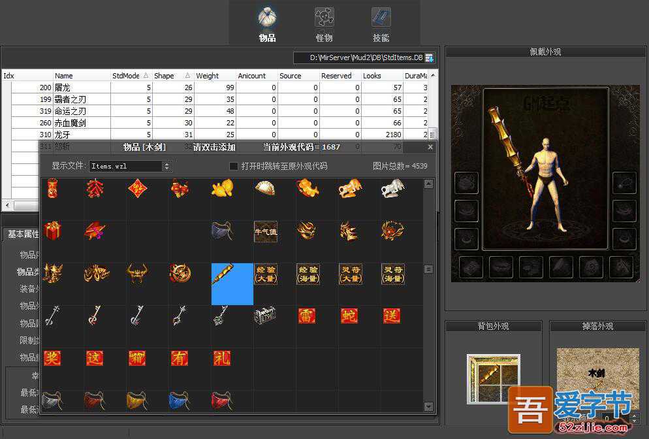Choose the silver treasure chest icon
The width and height of the screenshot is (649, 439).
265,316
